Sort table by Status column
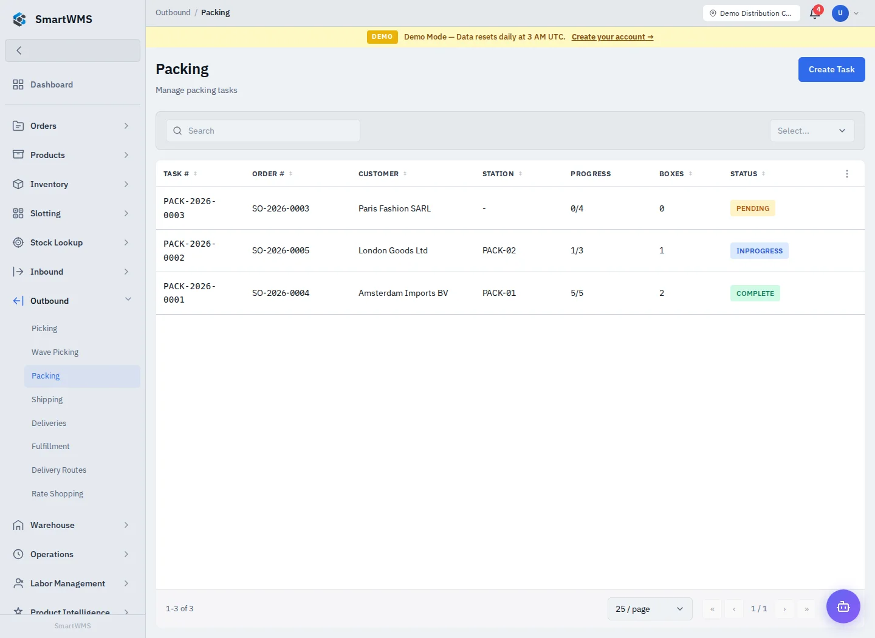 click(x=747, y=174)
